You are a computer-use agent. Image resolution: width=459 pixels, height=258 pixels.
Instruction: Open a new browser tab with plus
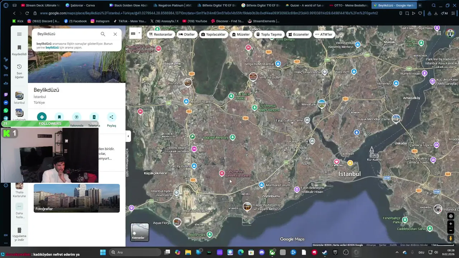pos(420,5)
